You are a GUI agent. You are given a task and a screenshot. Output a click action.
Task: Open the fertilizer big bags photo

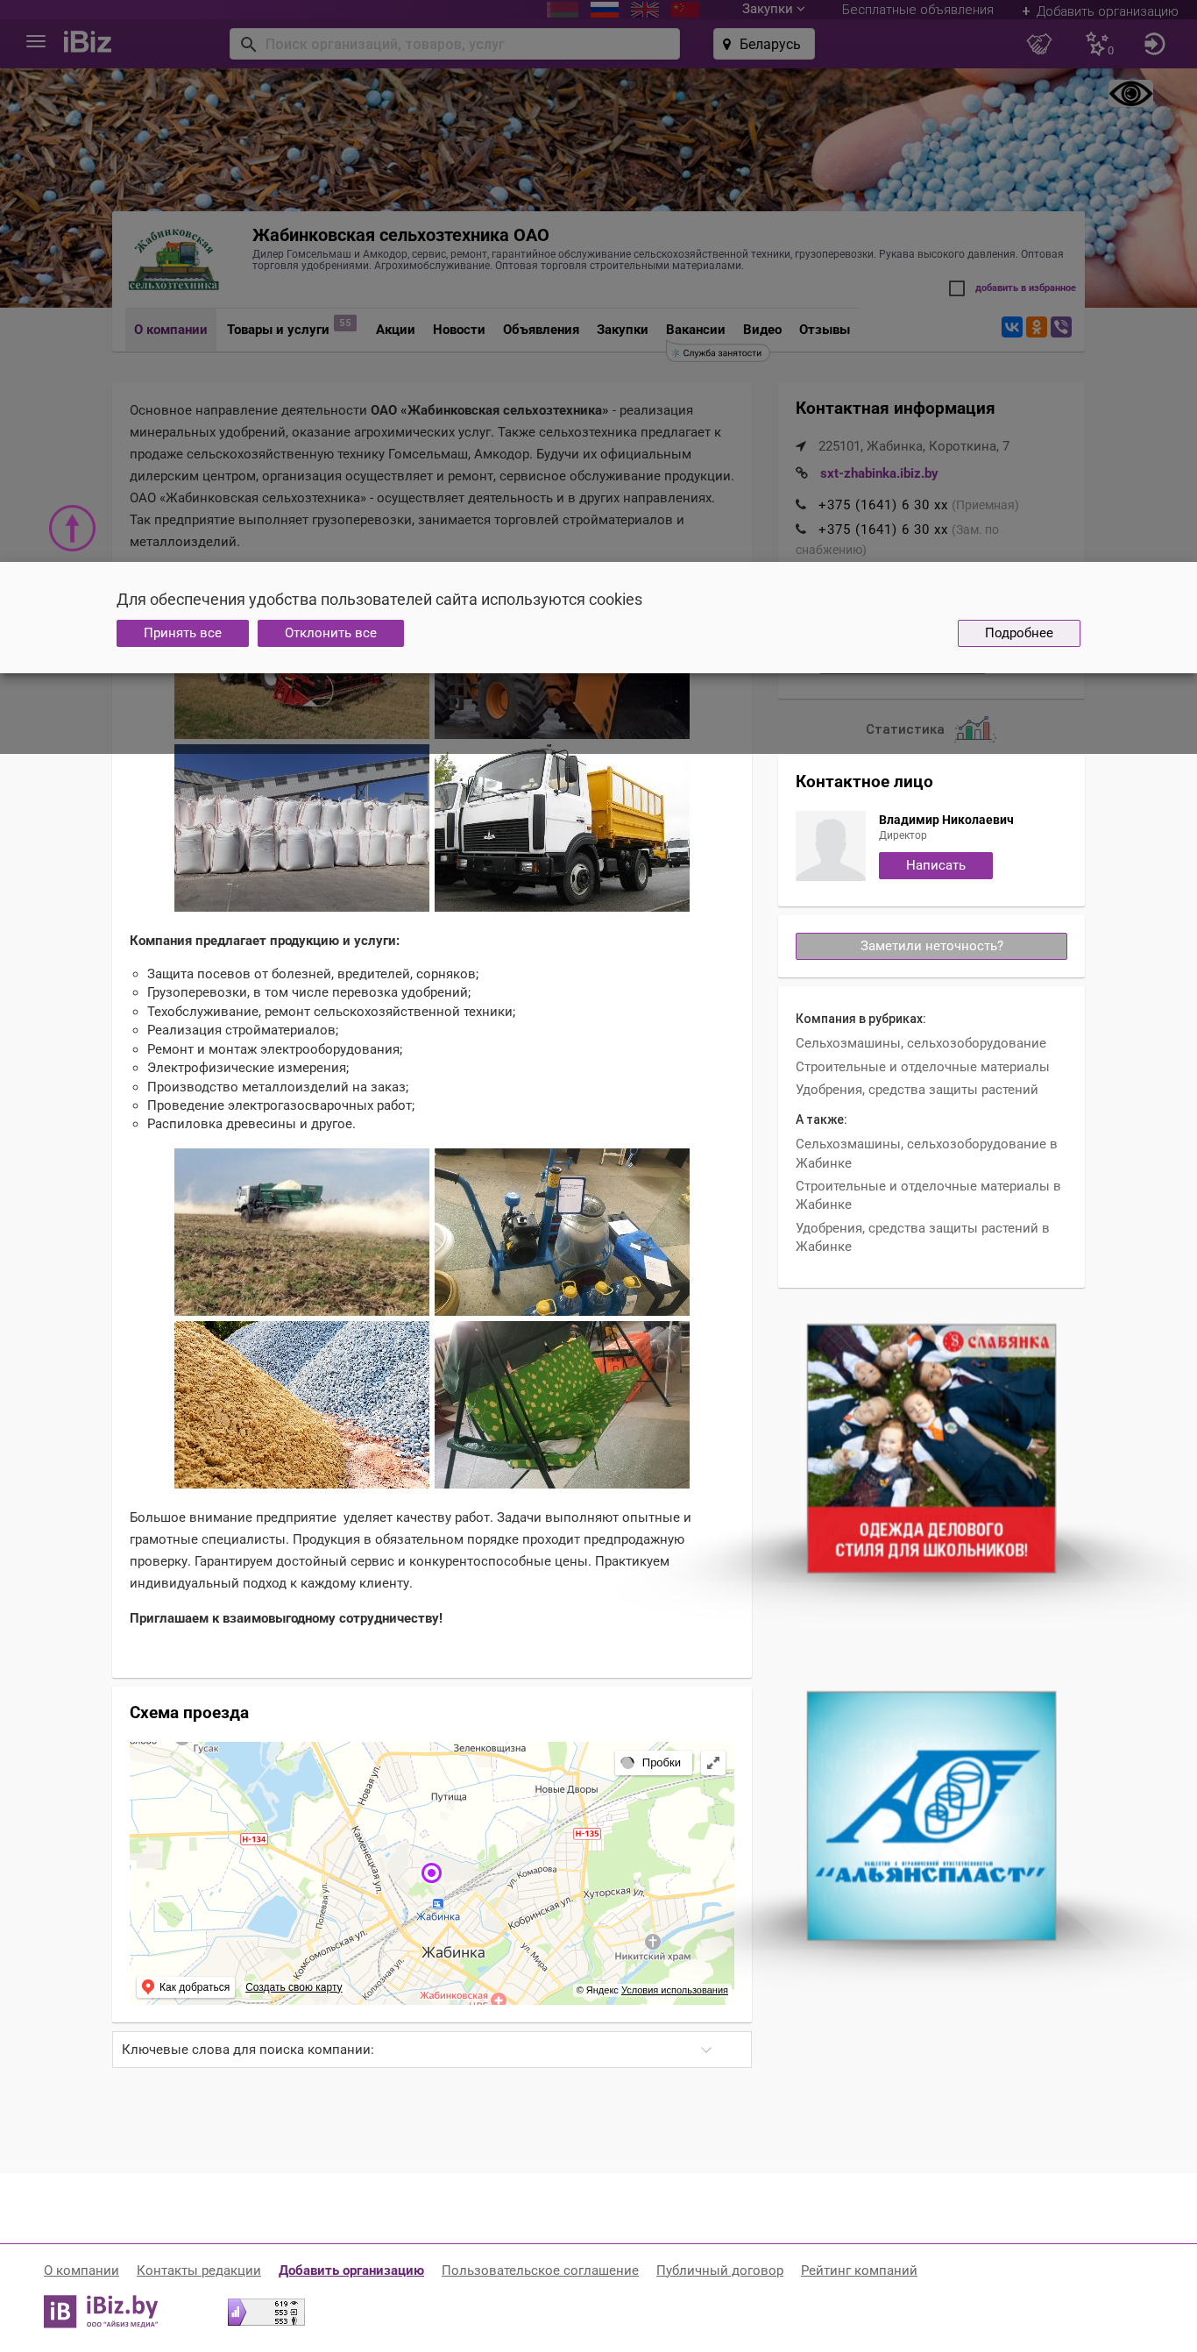point(302,828)
